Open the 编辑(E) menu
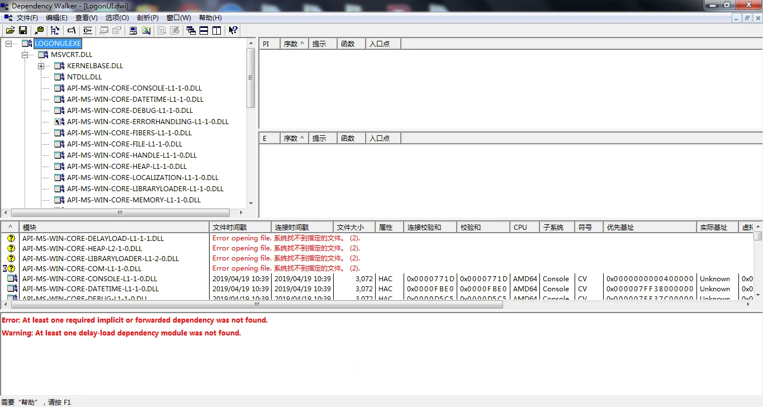 [56, 18]
